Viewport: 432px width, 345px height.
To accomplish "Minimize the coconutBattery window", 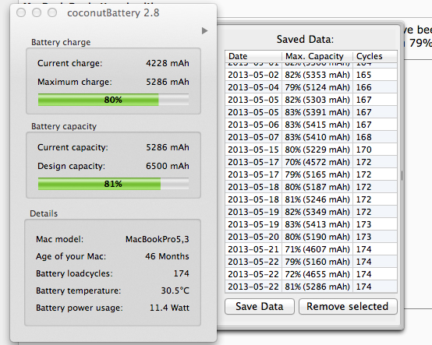I will pyautogui.click(x=37, y=12).
